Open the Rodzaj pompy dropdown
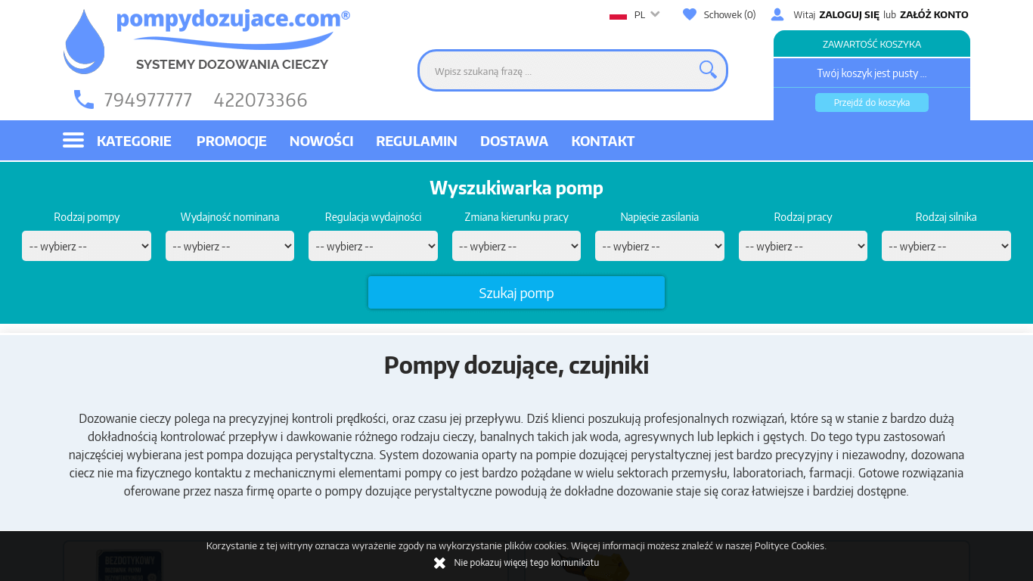The height and width of the screenshot is (581, 1033). pyautogui.click(x=85, y=245)
